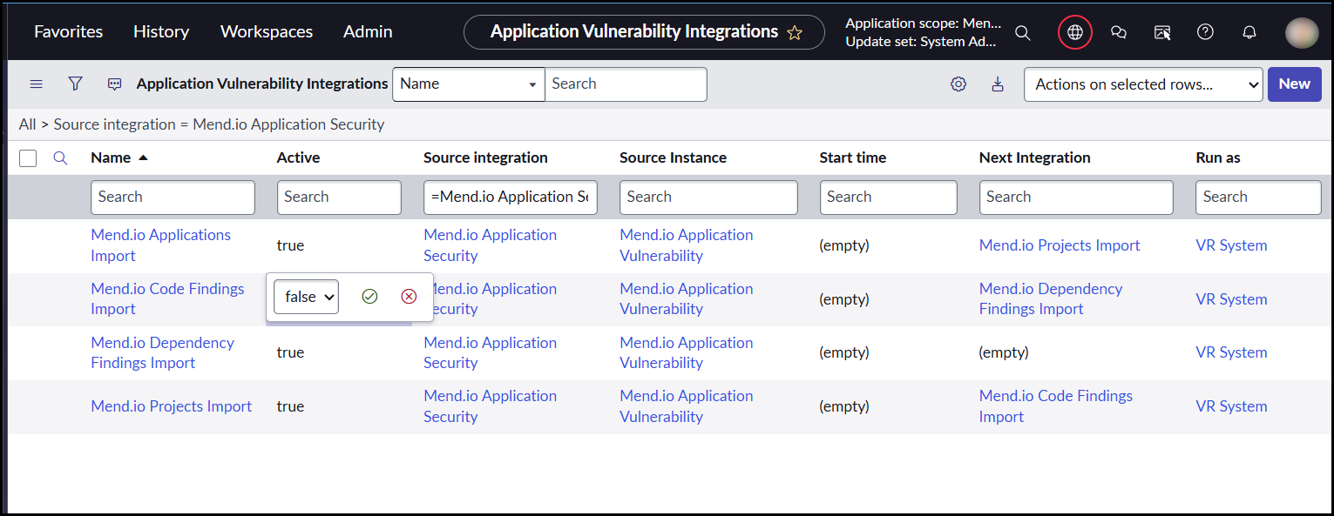Click the New button
Viewport: 1334px width, 516px height.
(1294, 84)
